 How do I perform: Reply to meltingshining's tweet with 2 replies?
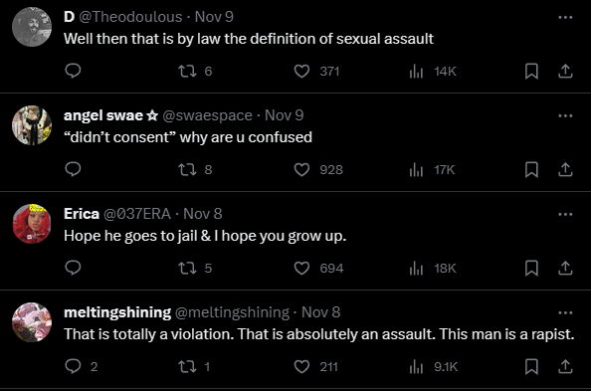coord(81,366)
